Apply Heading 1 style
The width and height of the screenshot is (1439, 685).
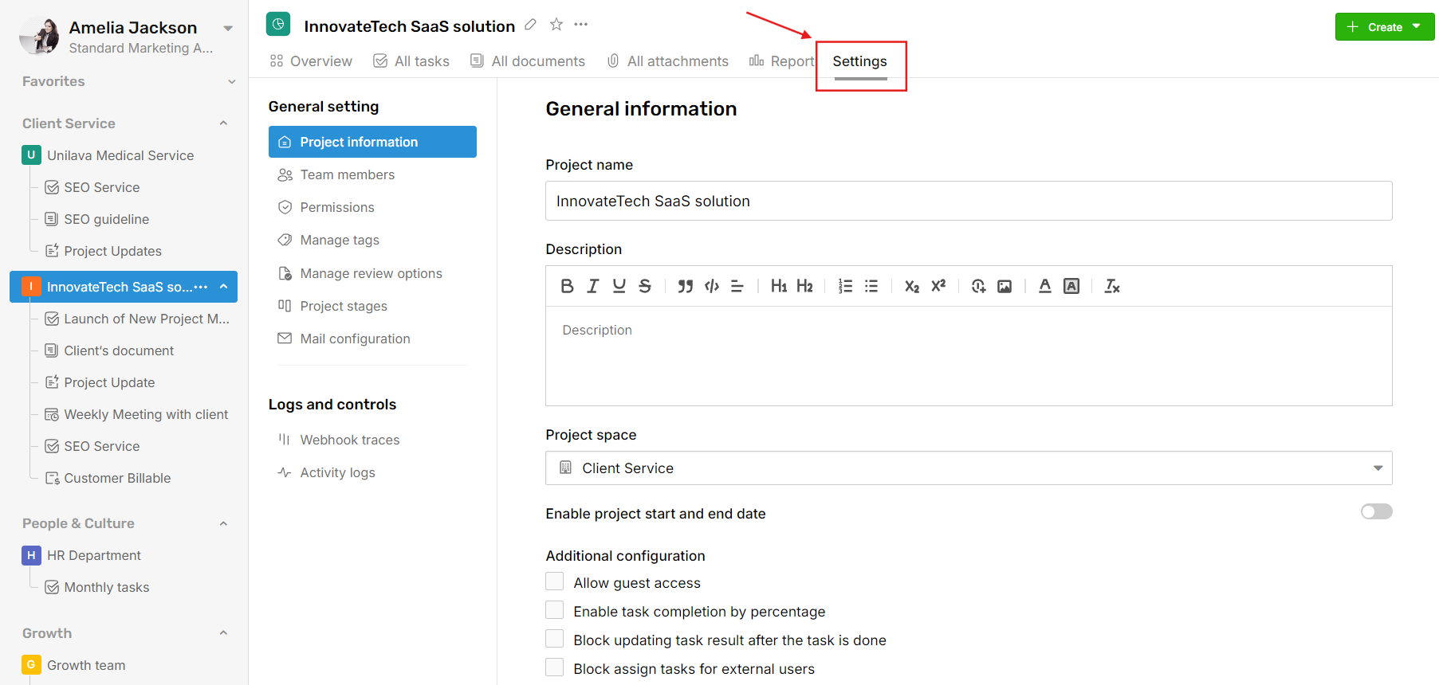tap(779, 286)
